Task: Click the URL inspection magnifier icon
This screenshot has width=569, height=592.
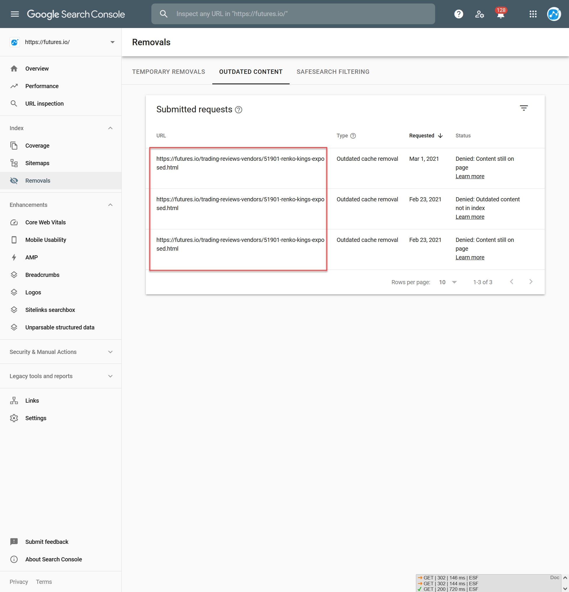Action: [x=14, y=104]
